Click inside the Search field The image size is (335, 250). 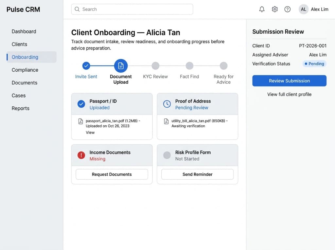[132, 9]
